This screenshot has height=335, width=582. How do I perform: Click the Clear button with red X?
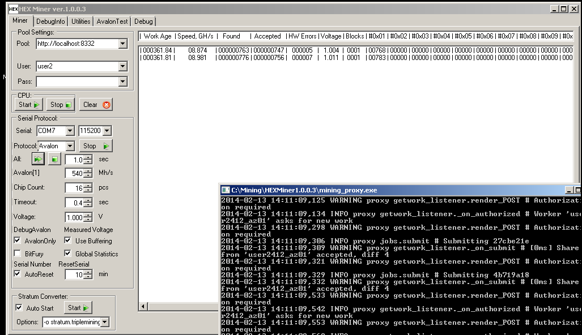coord(96,105)
